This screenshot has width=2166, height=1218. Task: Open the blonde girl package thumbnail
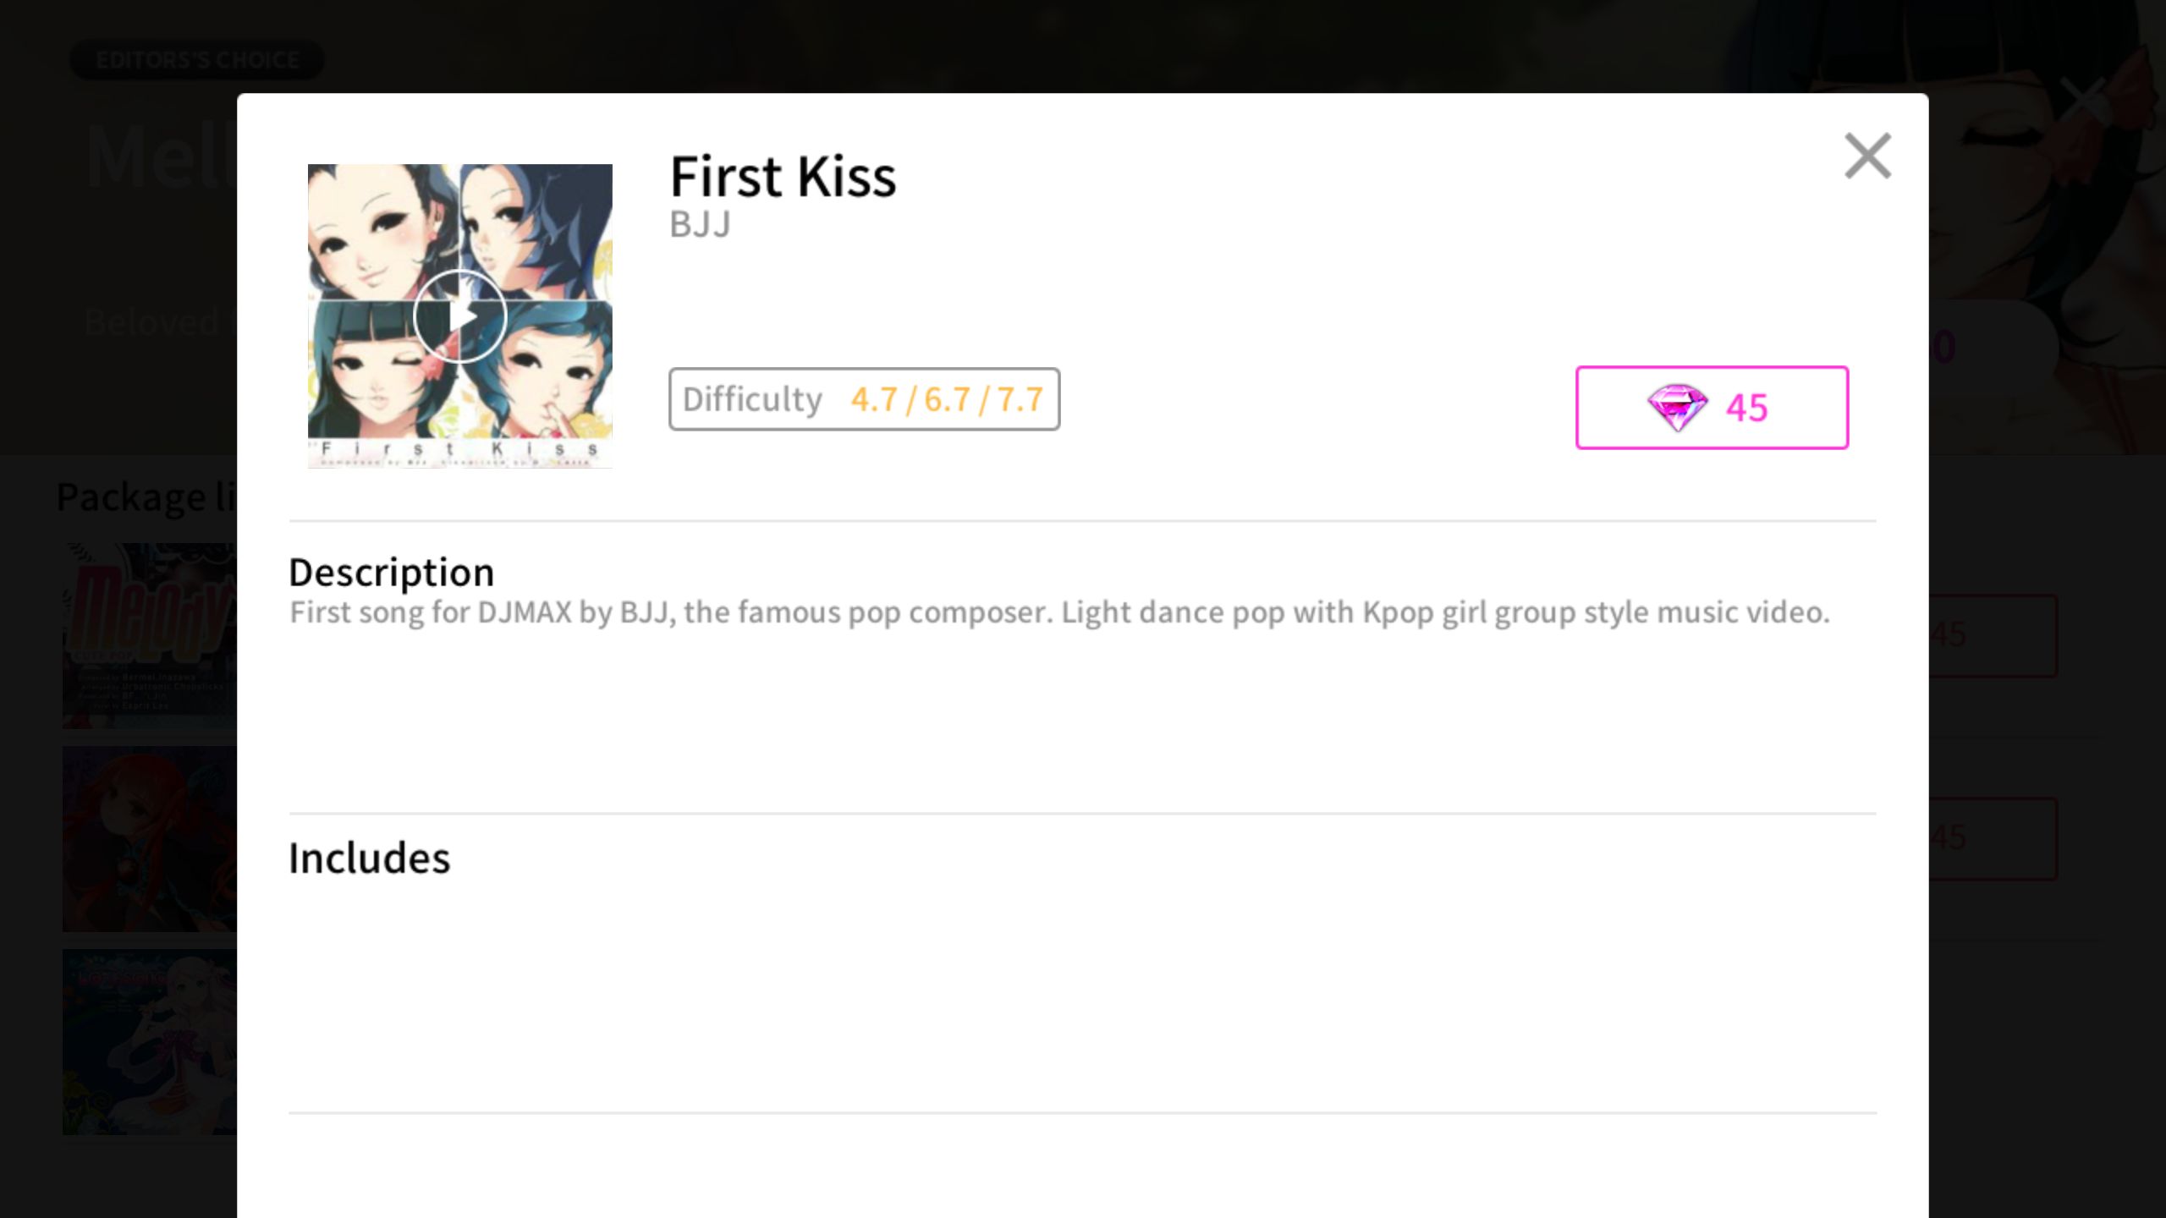tap(150, 1042)
